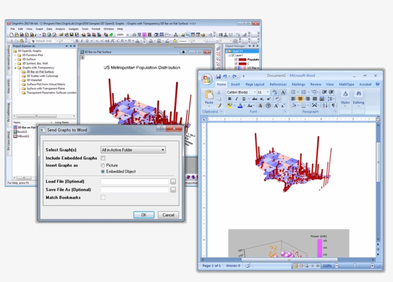Click the Cancel button in the dialog

pos(168,214)
